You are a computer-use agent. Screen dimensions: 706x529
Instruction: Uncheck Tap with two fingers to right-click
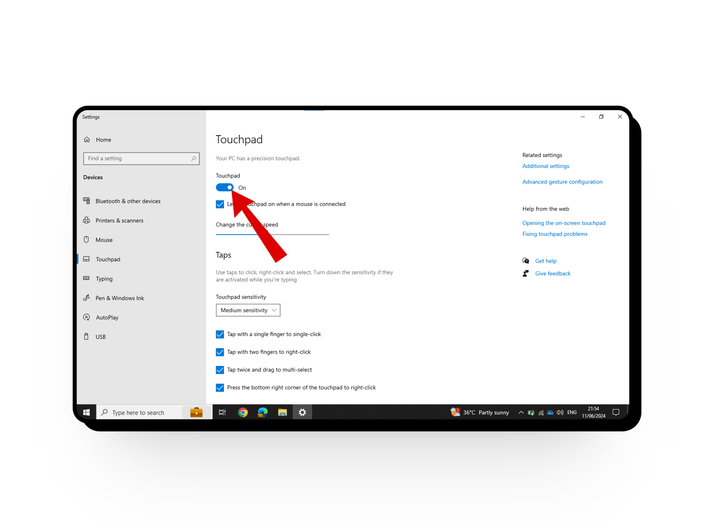click(x=220, y=352)
